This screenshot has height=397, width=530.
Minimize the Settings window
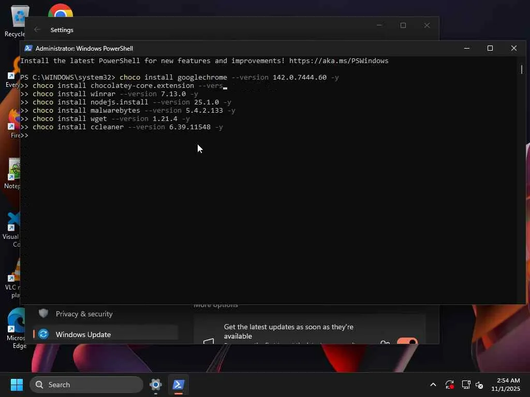[x=379, y=25]
